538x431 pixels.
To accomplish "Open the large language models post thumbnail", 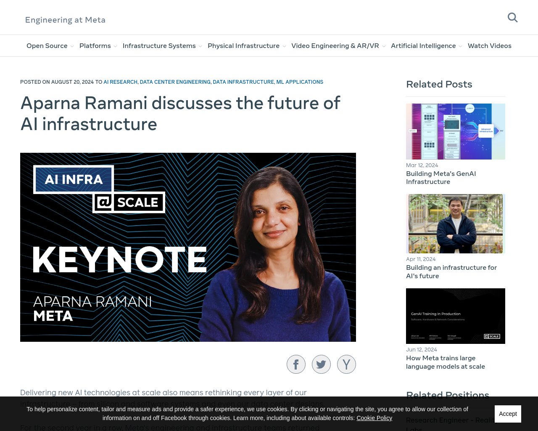I will [456, 316].
